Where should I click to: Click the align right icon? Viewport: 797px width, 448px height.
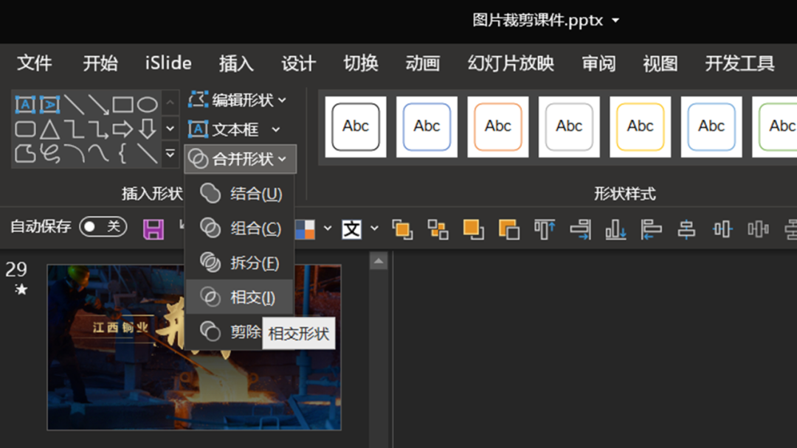coord(580,229)
